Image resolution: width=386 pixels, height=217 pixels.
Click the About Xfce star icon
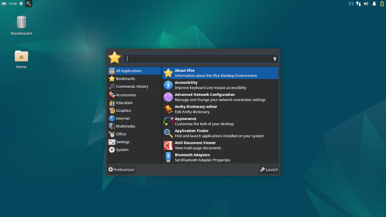[x=168, y=73]
